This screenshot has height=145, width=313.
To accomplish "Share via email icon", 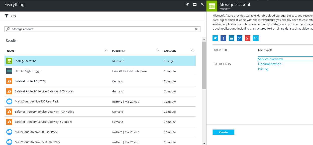I will pos(256,38).
